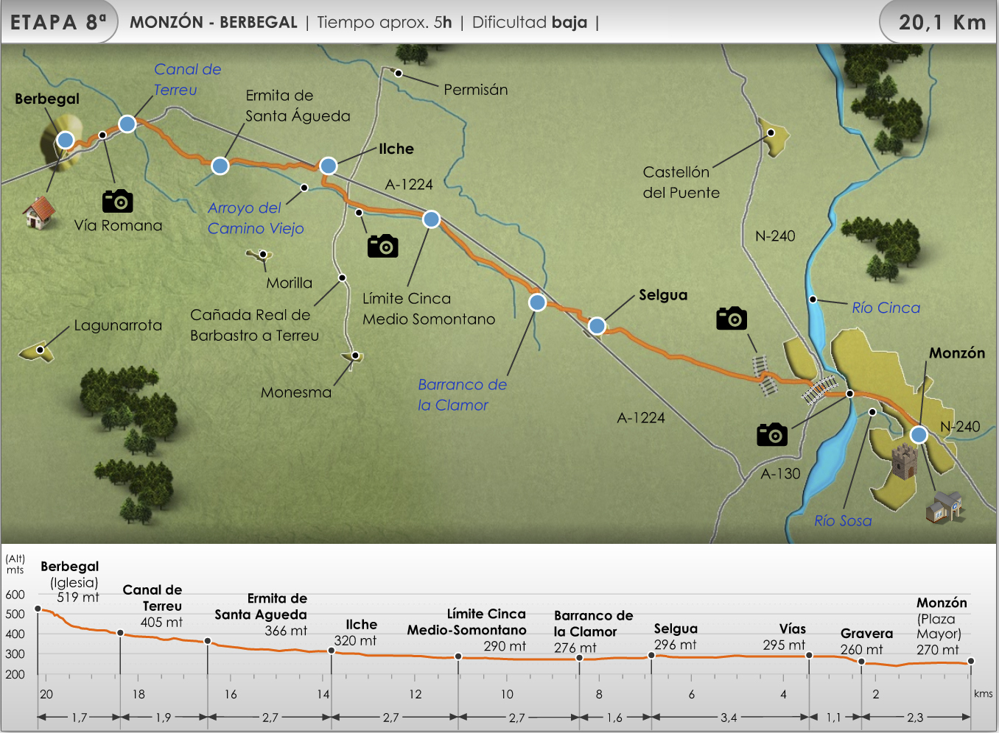Select the Selgua blue waypoint marker
The height and width of the screenshot is (733, 999).
[597, 325]
